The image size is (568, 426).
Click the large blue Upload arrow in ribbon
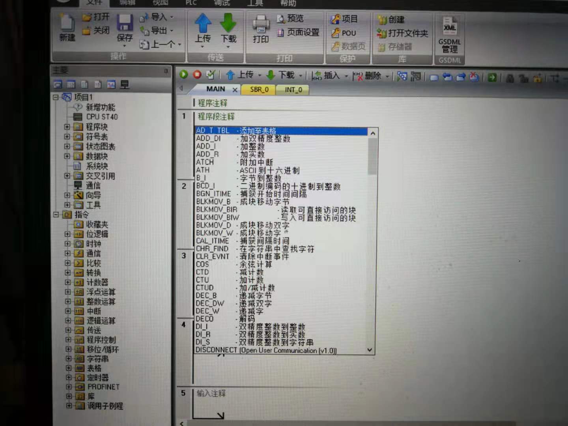(x=203, y=24)
